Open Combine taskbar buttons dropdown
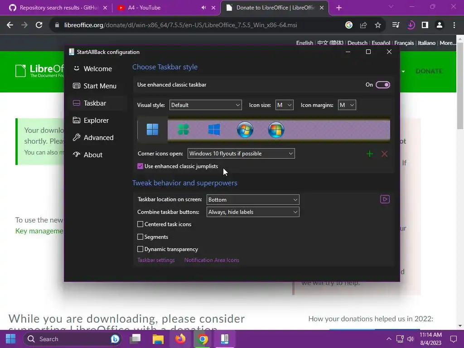Image resolution: width=464 pixels, height=348 pixels. click(x=253, y=212)
